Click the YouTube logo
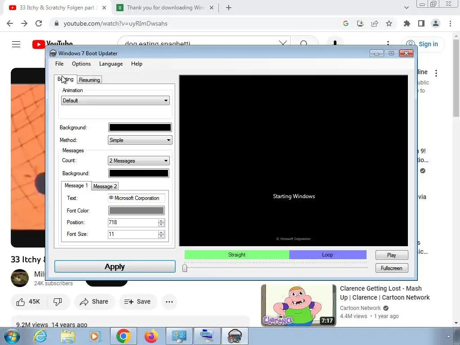The height and width of the screenshot is (345, 460). tap(53, 44)
